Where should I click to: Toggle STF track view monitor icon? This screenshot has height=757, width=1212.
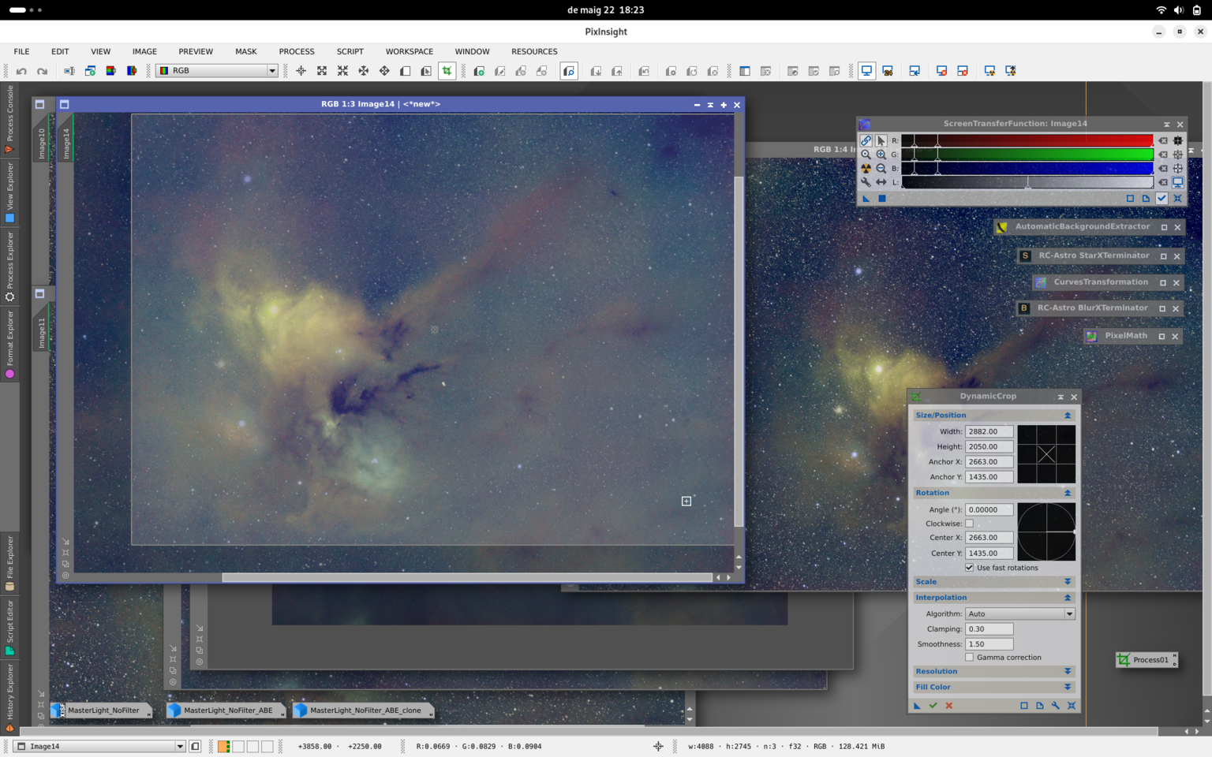(x=1177, y=182)
